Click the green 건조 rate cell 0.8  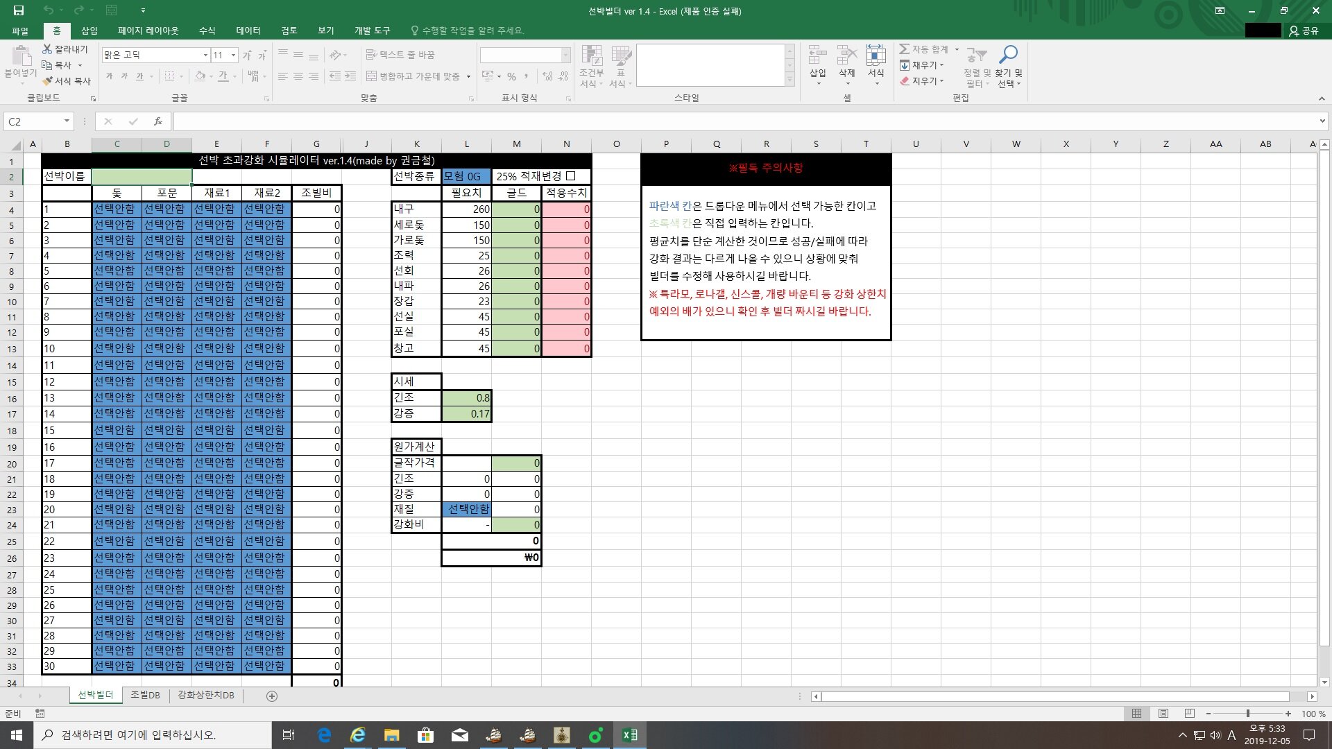click(466, 398)
